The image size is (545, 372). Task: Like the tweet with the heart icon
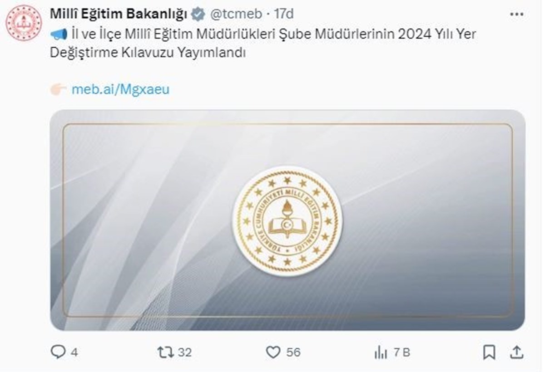click(x=272, y=352)
